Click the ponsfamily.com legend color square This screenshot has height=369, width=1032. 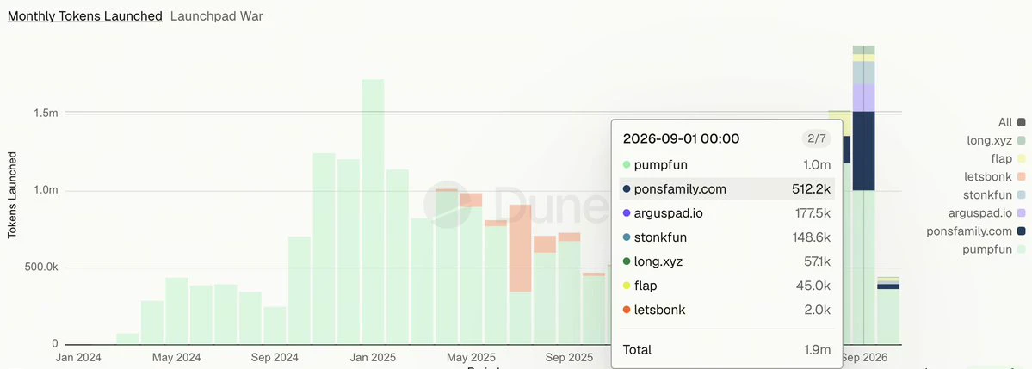pyautogui.click(x=1021, y=231)
